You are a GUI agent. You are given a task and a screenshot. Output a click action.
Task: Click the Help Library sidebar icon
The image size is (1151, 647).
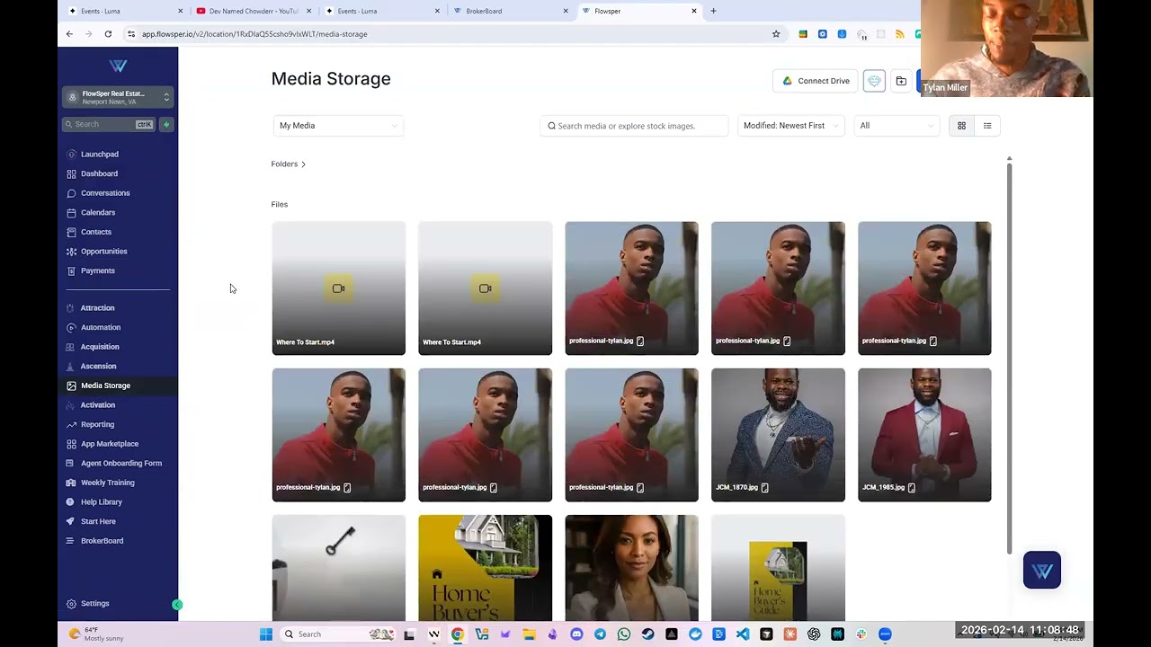point(71,502)
